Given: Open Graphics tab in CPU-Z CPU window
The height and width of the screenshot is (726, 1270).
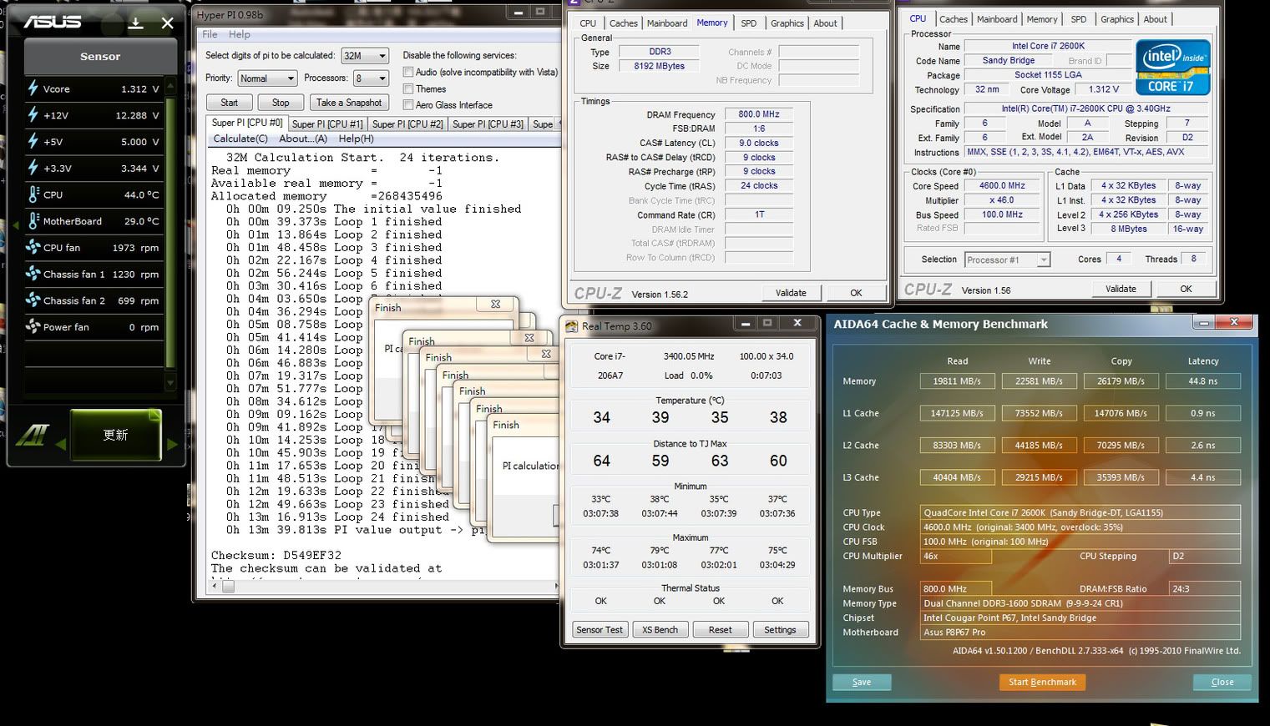Looking at the screenshot, I should [x=1117, y=19].
